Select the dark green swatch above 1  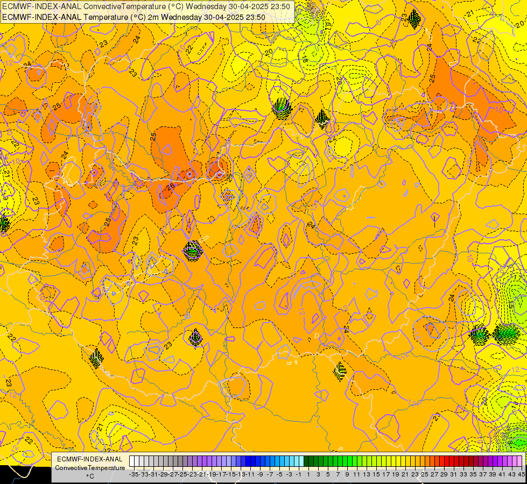306,461
